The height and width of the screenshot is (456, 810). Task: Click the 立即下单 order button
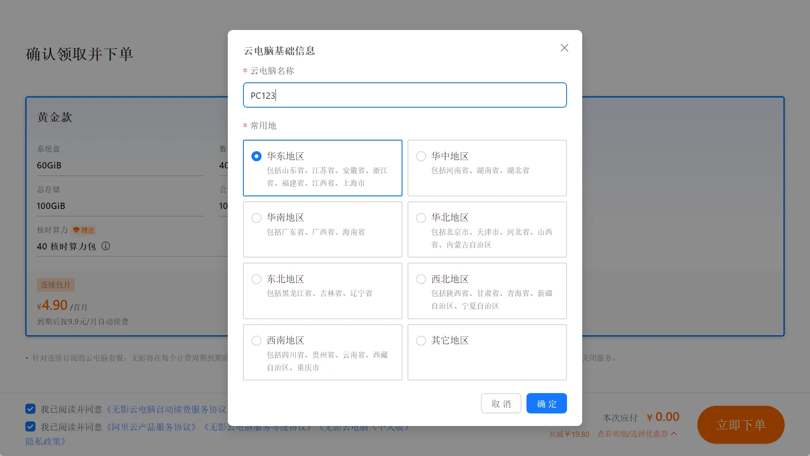(x=740, y=425)
